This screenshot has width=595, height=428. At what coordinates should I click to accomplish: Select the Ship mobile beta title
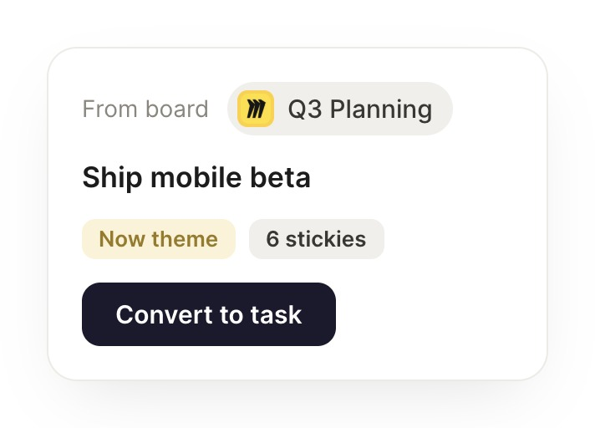point(196,177)
